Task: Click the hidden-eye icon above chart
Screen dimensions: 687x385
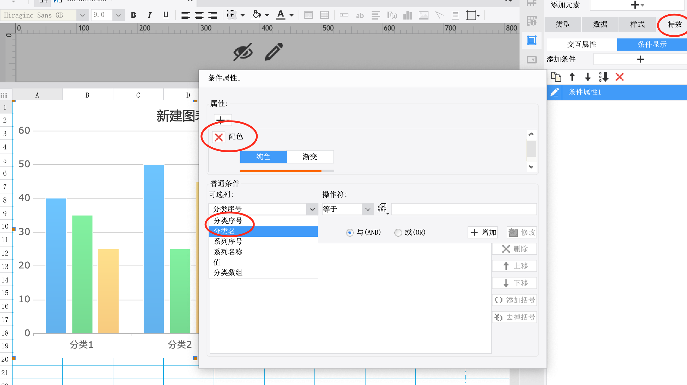Action: coord(243,52)
